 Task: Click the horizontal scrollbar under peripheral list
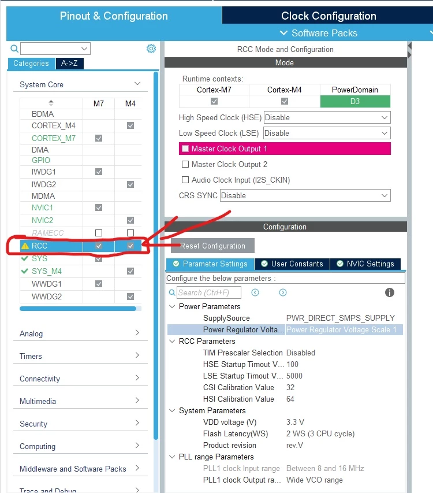click(x=78, y=309)
